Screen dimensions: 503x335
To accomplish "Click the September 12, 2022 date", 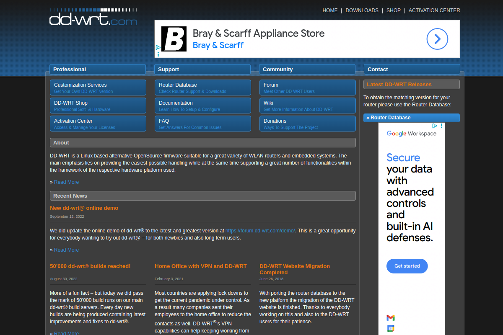I will click(x=67, y=216).
